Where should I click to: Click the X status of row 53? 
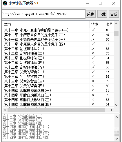point(93,53)
